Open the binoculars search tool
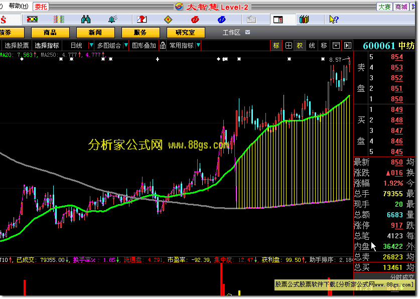420x299 pixels. coord(86,19)
